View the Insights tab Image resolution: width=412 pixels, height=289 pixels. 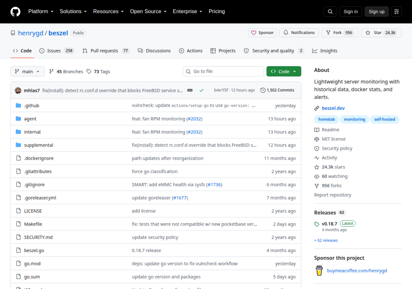(x=325, y=51)
